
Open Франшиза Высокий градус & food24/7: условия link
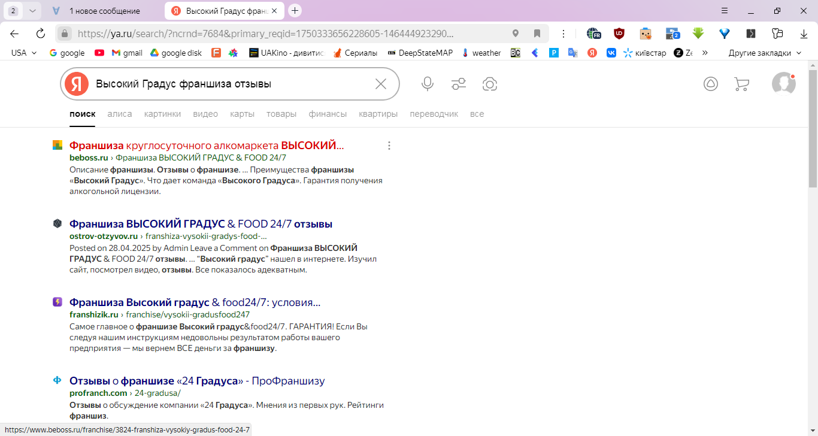click(195, 302)
